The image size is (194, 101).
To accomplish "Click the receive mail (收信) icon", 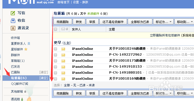I will [13, 20].
